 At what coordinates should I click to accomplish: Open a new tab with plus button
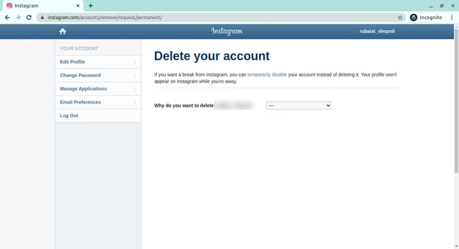(90, 5)
